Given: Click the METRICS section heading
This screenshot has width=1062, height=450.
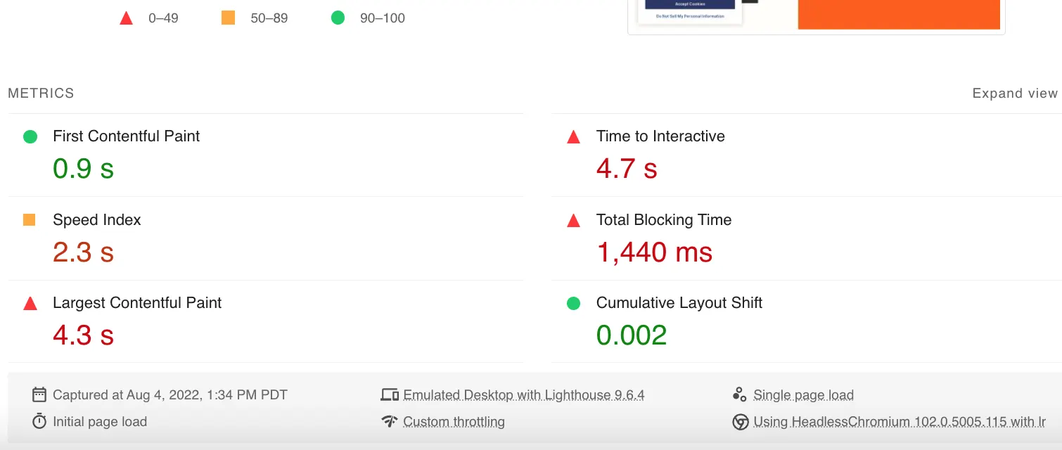Looking at the screenshot, I should pyautogui.click(x=41, y=94).
